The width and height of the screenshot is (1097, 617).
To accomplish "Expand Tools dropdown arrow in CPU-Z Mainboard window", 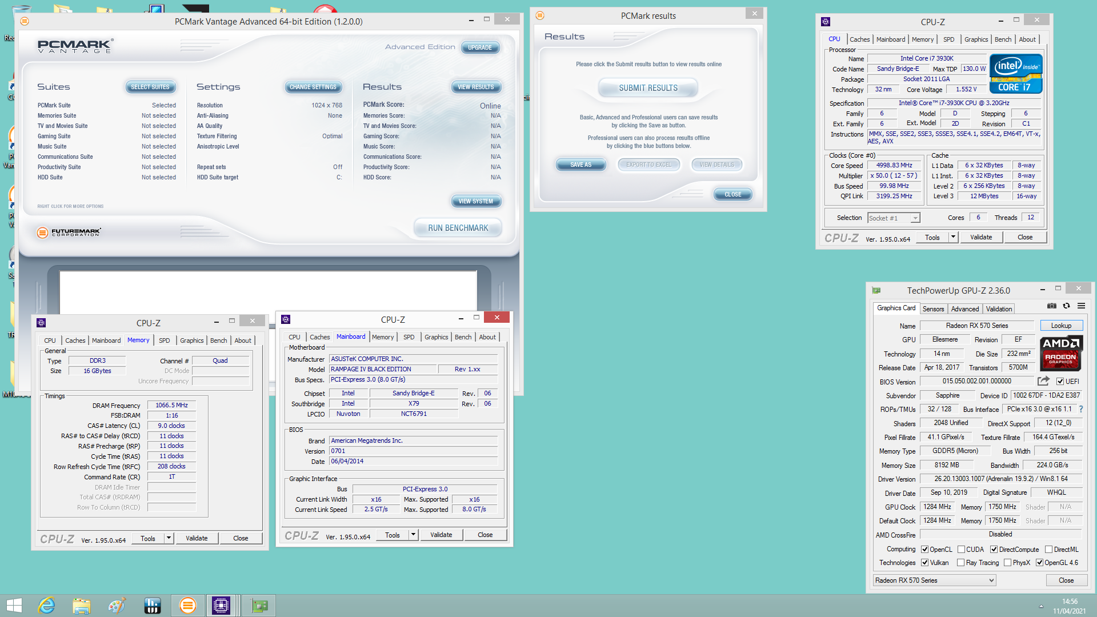I will click(x=413, y=535).
